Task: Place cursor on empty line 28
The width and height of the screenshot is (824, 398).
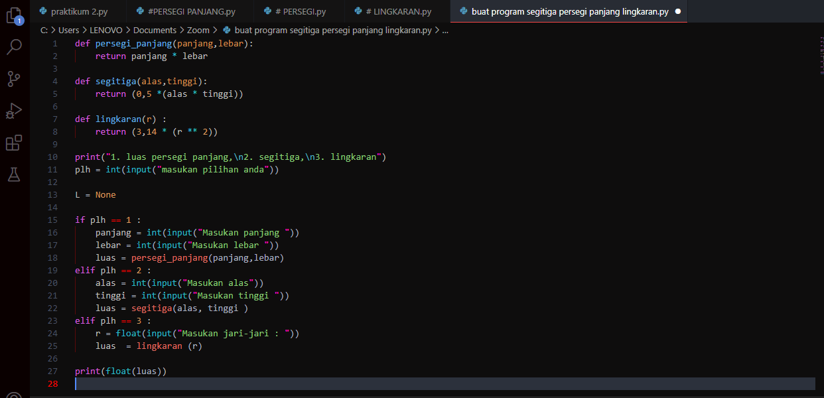Action: click(x=445, y=383)
